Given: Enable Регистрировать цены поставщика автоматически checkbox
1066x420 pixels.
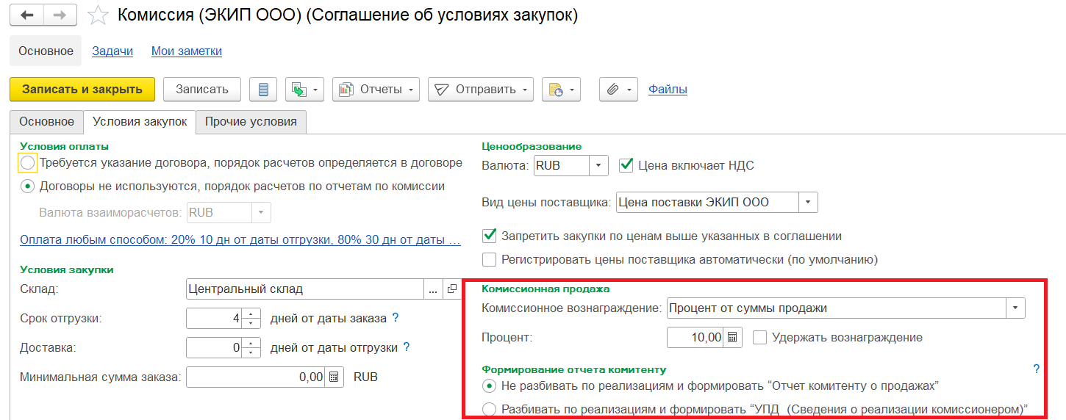Looking at the screenshot, I should tap(489, 259).
